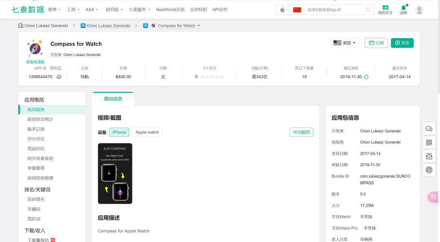Open 应用优化检测 in sidebar

point(40,178)
